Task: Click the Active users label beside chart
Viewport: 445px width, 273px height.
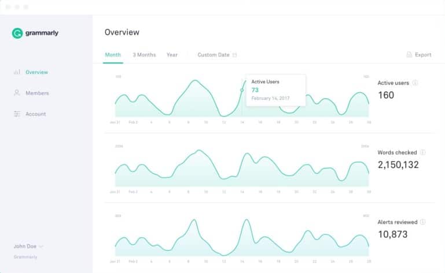Action: [393, 83]
